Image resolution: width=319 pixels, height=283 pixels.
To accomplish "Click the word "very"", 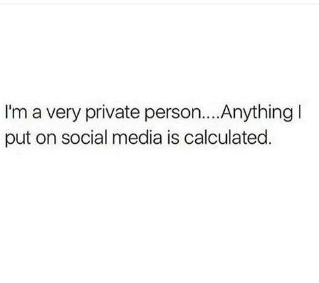I will [x=63, y=114].
